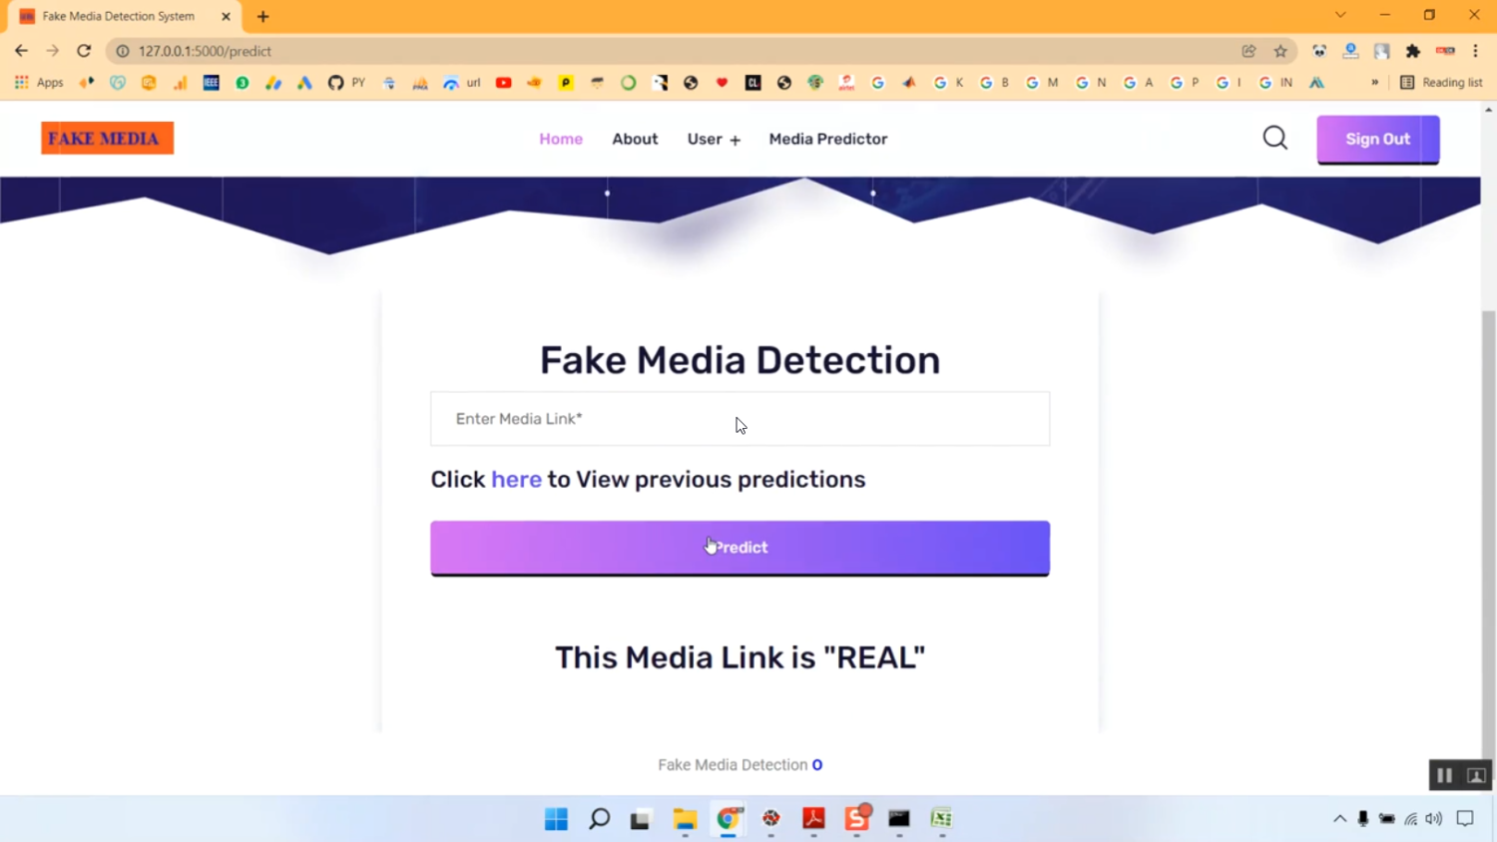Click the FAKE MEDIA logo
This screenshot has height=842, width=1497.
pyautogui.click(x=107, y=138)
